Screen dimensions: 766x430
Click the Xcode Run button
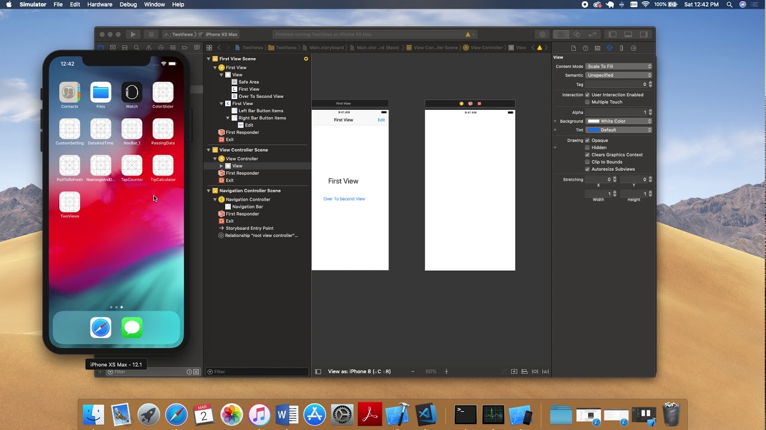[133, 35]
